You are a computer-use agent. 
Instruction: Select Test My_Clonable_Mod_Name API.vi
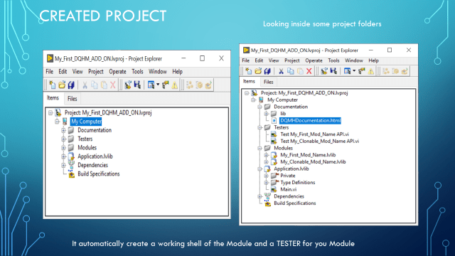click(x=319, y=141)
